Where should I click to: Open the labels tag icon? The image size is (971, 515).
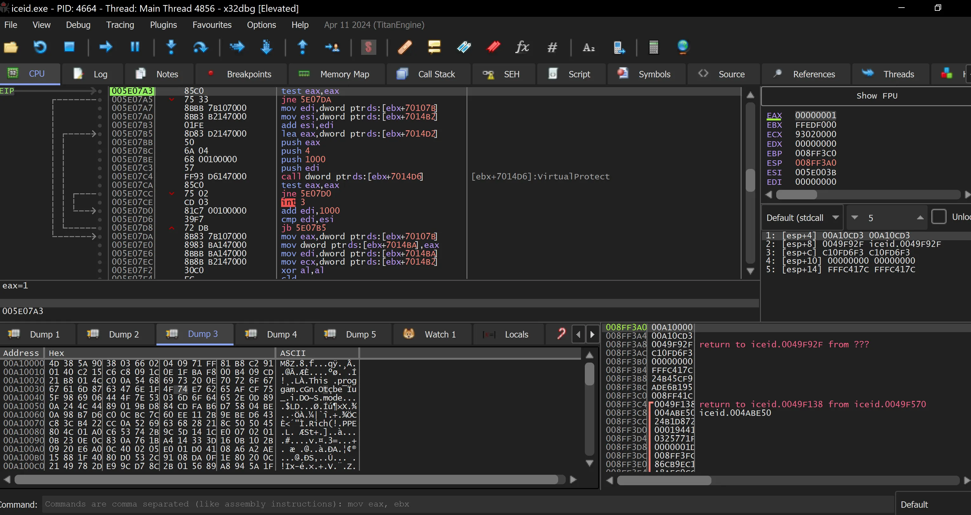(464, 47)
